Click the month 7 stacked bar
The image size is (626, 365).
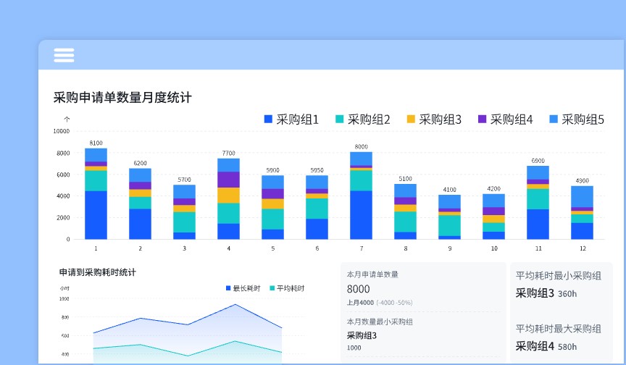pos(362,196)
